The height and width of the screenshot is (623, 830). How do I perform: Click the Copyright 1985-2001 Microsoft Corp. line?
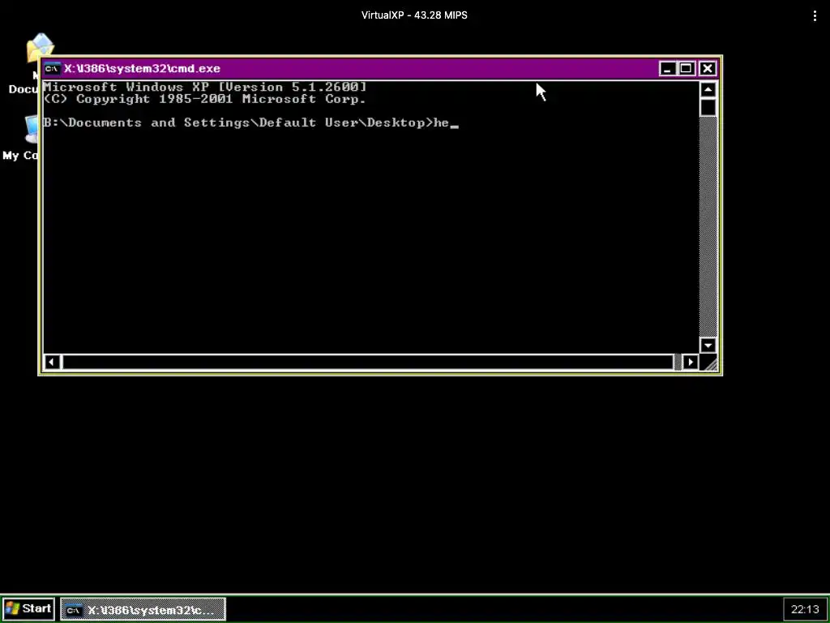tap(205, 99)
